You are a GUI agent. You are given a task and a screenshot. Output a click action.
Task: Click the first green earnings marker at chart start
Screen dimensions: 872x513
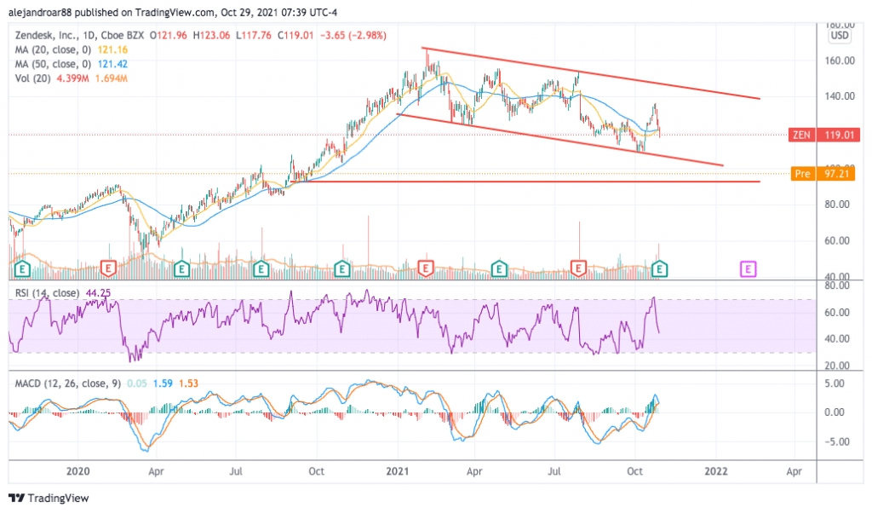pos(22,269)
